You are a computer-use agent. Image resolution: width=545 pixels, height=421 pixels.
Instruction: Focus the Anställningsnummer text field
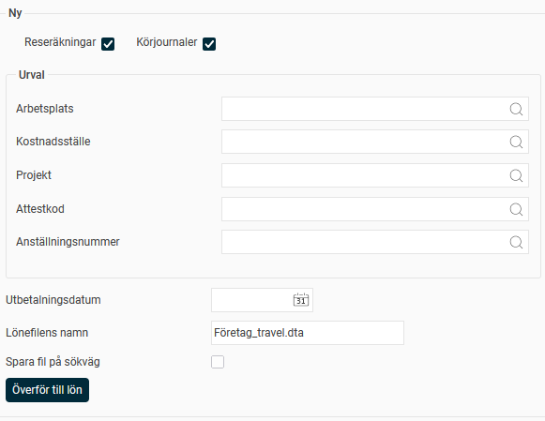pos(365,242)
